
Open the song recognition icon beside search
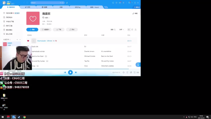point(67,3)
